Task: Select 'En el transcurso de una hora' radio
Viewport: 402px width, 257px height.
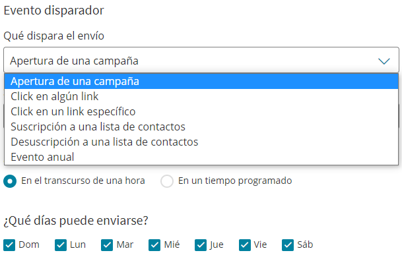Action: point(10,181)
